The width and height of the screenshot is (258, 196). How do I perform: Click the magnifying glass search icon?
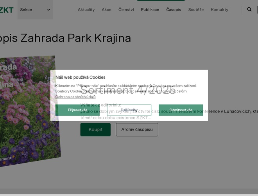click(x=249, y=9)
